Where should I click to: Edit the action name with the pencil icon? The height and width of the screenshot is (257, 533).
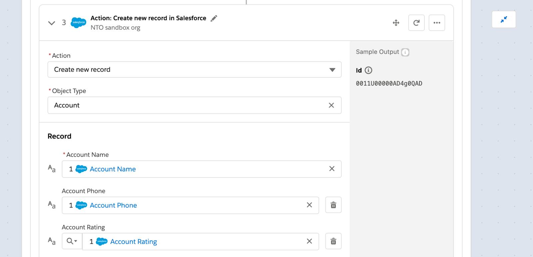point(214,18)
